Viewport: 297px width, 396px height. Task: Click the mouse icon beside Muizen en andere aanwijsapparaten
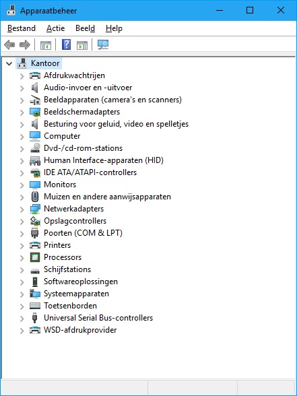pyautogui.click(x=35, y=197)
